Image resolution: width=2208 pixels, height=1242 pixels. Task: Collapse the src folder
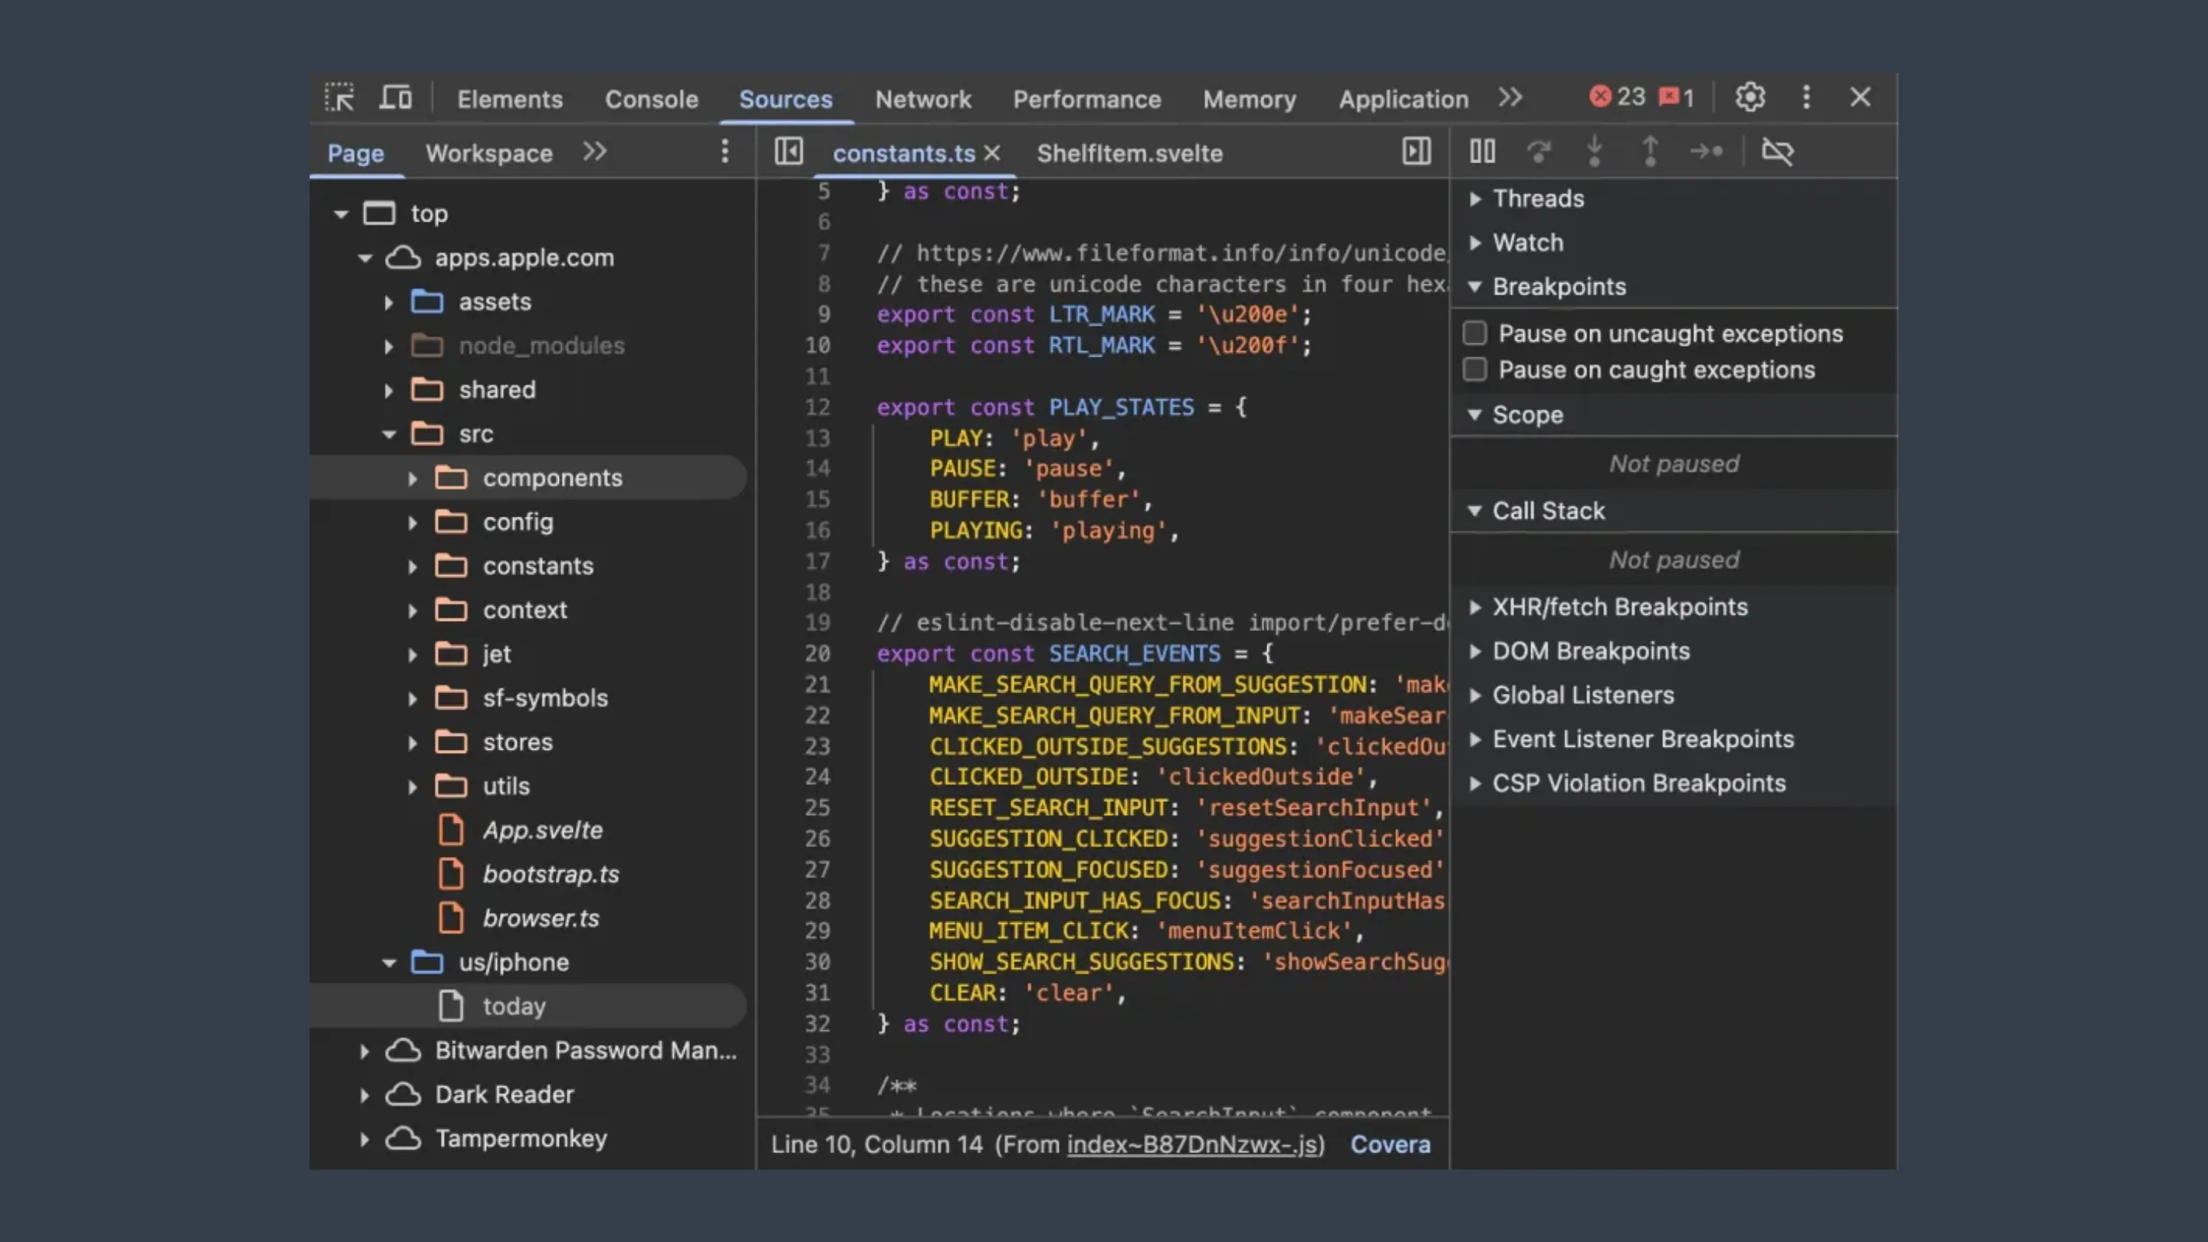pyautogui.click(x=389, y=434)
